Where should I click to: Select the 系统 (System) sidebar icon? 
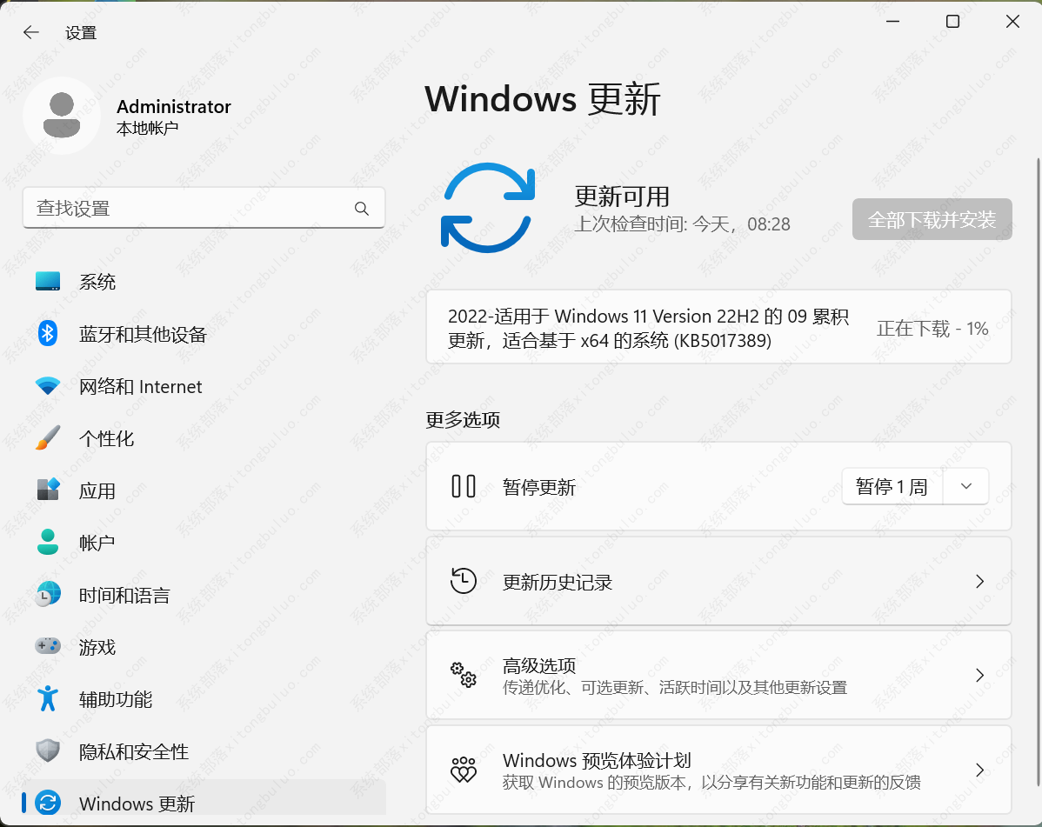tap(50, 281)
